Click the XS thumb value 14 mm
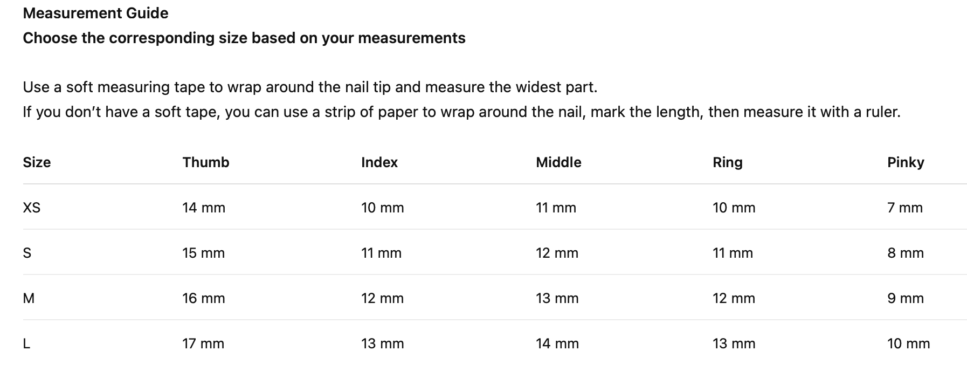Viewport: 967px width, 385px height. [x=203, y=208]
